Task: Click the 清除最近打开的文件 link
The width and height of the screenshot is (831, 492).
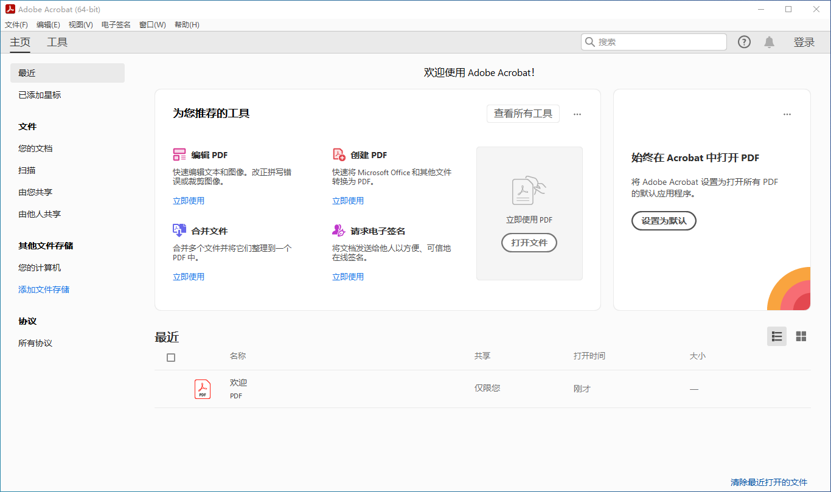Action: tap(770, 481)
